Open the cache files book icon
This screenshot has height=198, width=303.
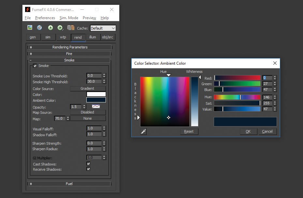71,28
